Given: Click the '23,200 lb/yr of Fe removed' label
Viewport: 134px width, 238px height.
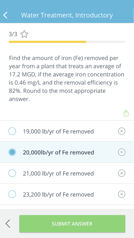Looking at the screenshot, I should [58, 195].
